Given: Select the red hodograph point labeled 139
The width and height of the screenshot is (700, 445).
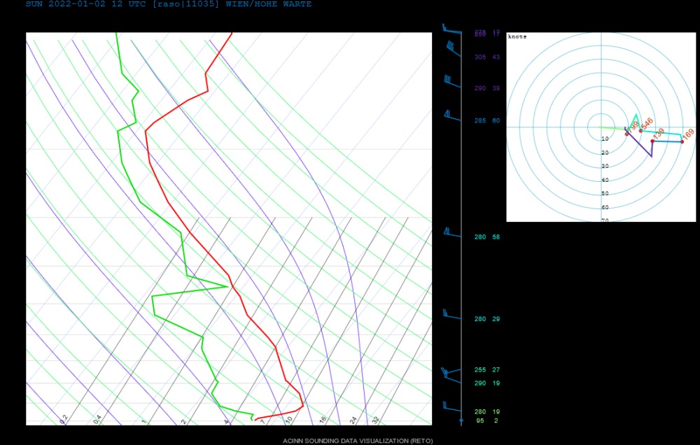Looking at the screenshot, I should pos(652,141).
